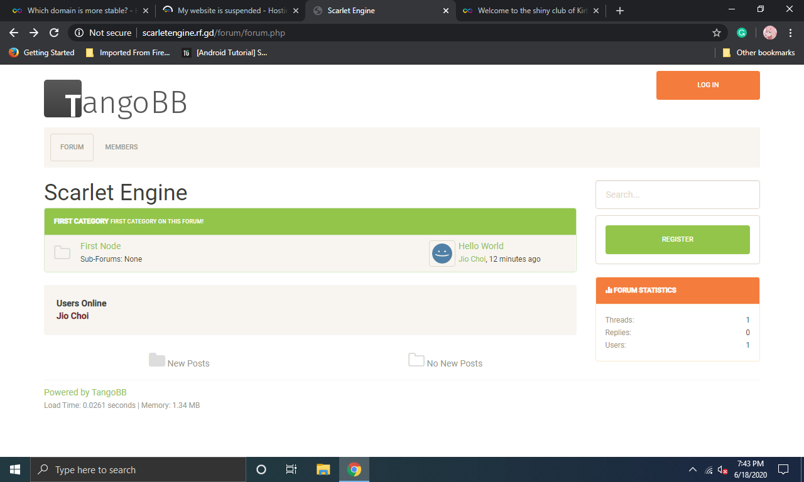Viewport: 804px width, 482px height.
Task: Click the No New Posts folder icon
Action: pos(416,360)
